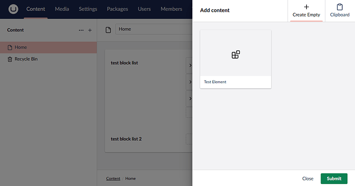Click document icon beside Home name field
355x186 pixels.
coord(108,30)
